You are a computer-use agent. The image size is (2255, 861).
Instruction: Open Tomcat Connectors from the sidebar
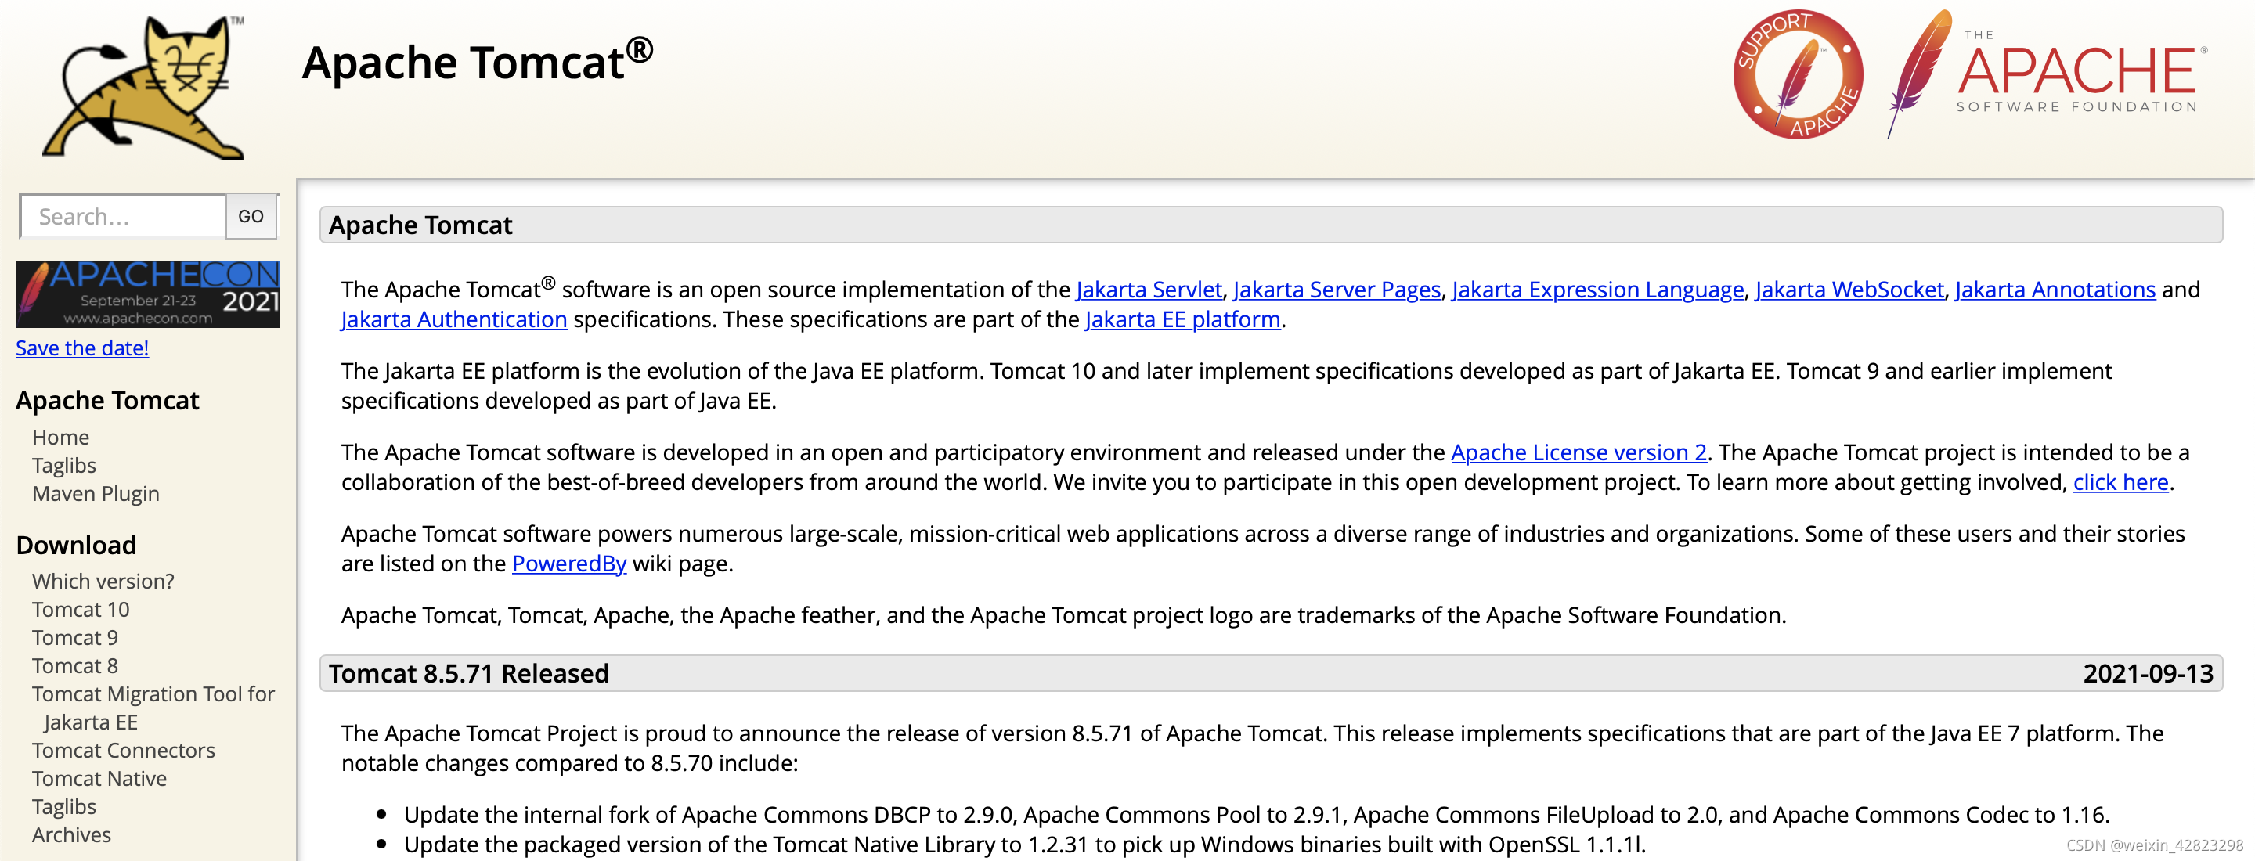124,750
